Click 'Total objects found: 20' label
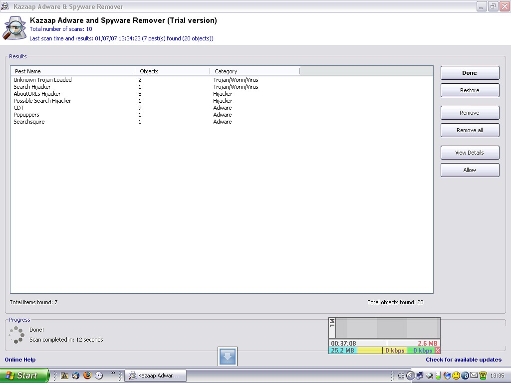Viewport: 511px width, 383px height. 395,302
